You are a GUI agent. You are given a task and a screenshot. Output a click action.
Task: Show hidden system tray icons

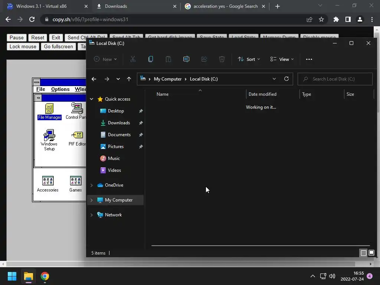313,276
